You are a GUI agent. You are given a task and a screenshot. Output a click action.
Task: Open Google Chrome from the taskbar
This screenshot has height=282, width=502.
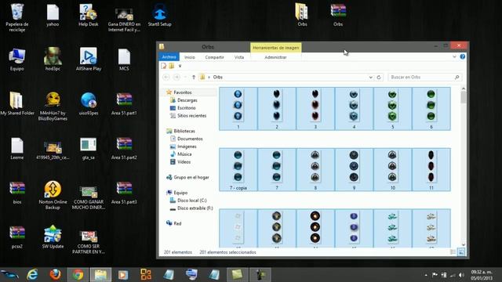coord(78,275)
